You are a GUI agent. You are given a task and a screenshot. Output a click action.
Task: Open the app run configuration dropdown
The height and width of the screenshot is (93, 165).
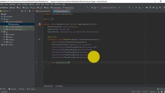point(95,7)
